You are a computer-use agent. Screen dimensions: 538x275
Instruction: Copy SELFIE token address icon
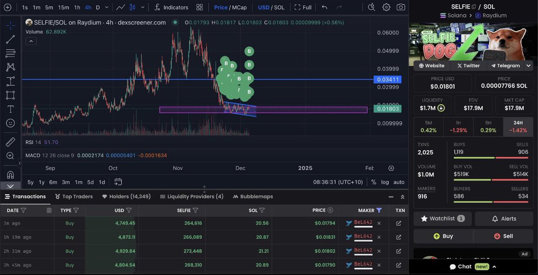(x=474, y=6)
